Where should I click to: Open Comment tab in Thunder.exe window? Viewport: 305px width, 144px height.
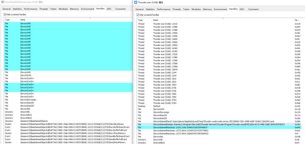coord(253,9)
